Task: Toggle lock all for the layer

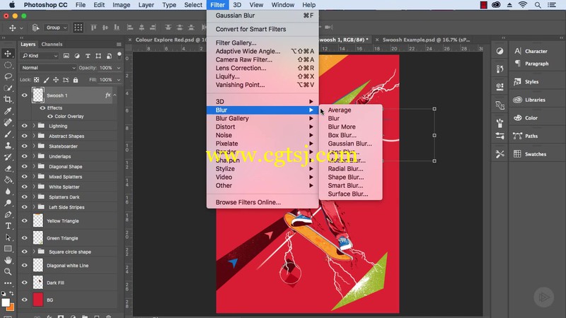Action: click(x=76, y=80)
